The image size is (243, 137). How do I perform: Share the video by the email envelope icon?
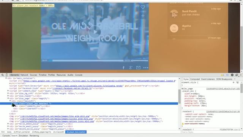click(138, 68)
